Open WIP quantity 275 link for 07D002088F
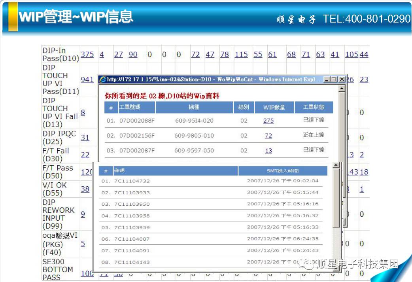Viewport: 412px width, 282px height. 268,121
